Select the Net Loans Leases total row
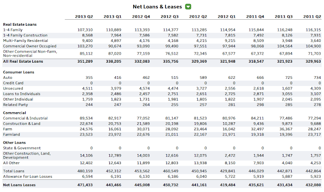 tap(162, 185)
